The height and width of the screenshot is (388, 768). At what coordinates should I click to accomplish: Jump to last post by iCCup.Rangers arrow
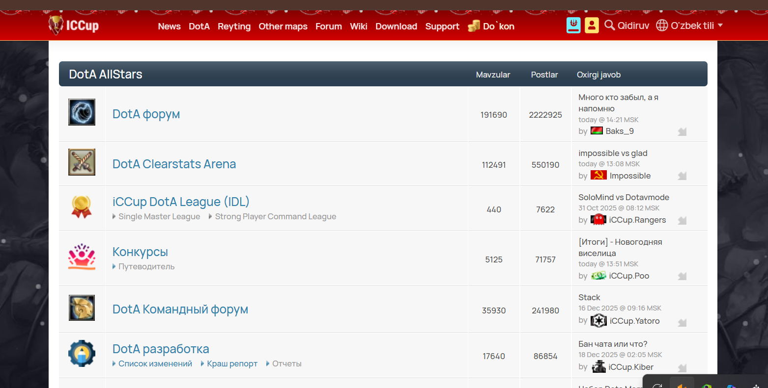point(682,220)
